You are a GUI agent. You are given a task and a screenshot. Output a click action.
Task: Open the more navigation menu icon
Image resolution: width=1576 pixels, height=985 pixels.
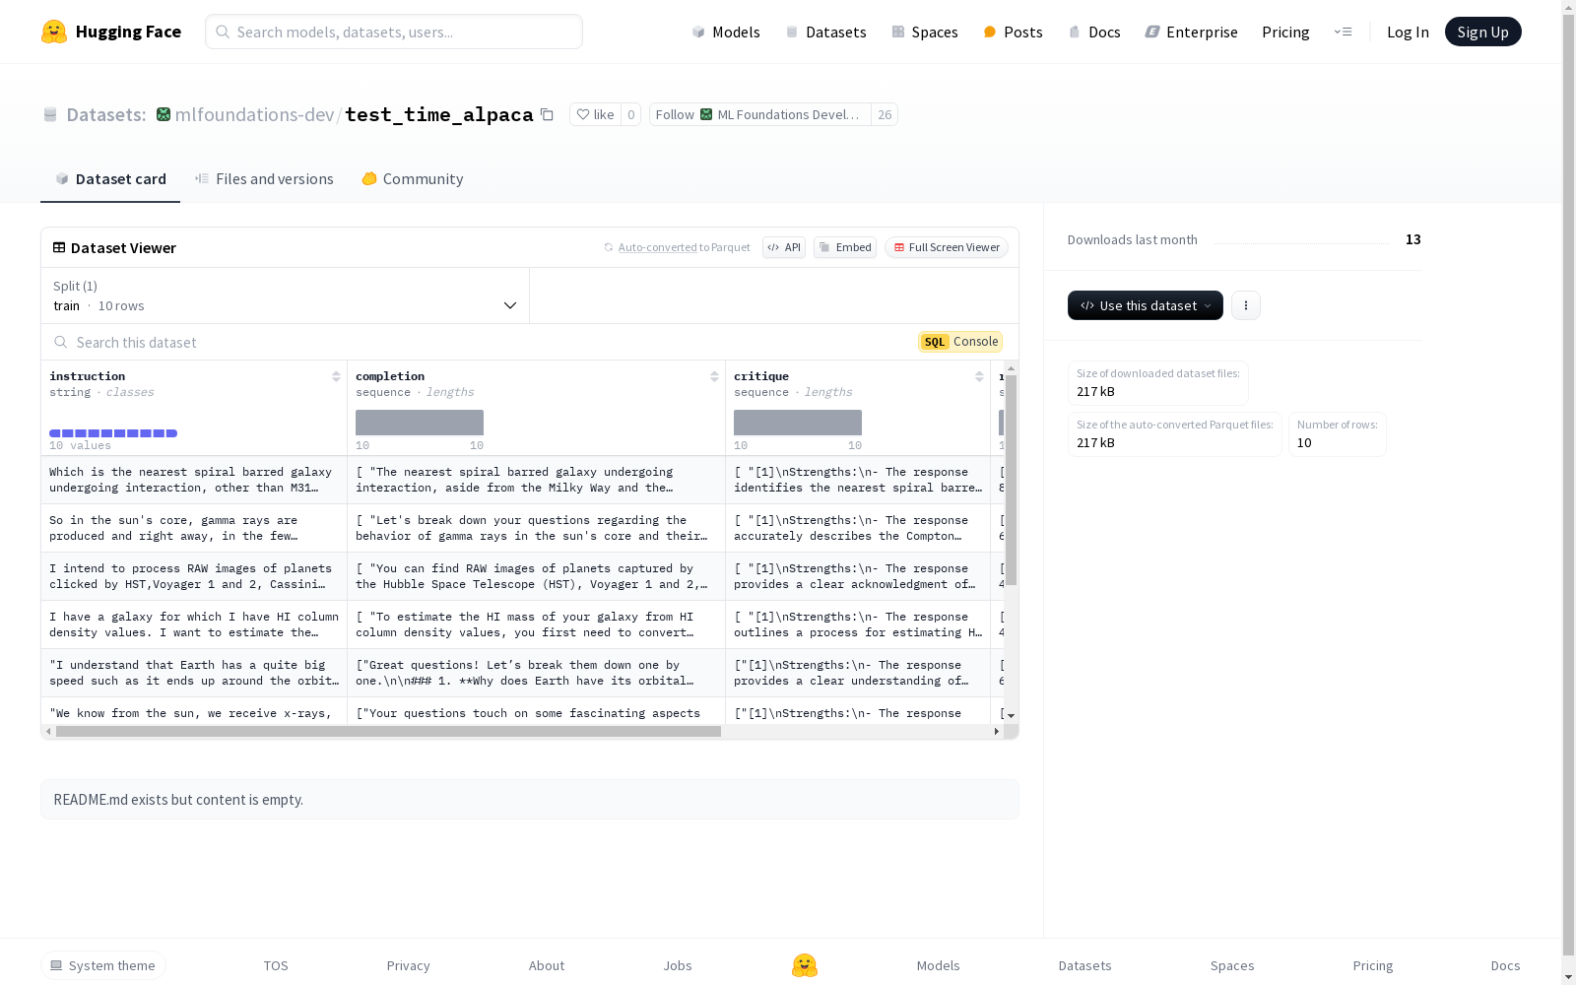click(x=1343, y=32)
